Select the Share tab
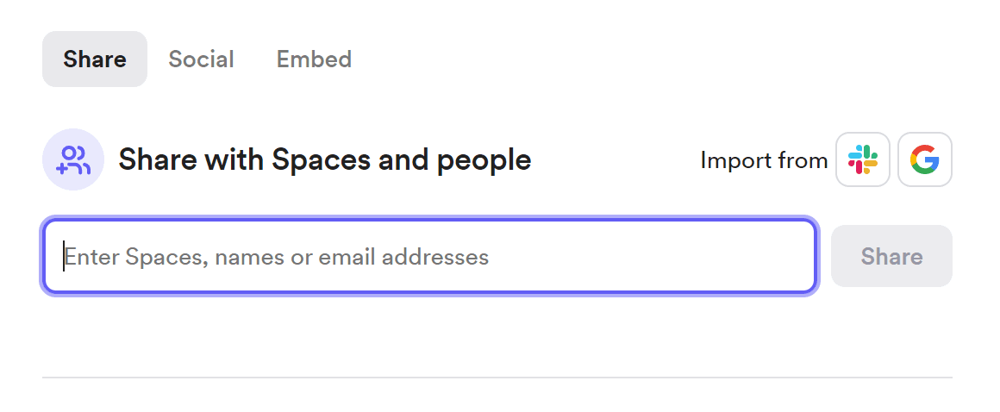Image resolution: width=1000 pixels, height=412 pixels. [x=95, y=59]
